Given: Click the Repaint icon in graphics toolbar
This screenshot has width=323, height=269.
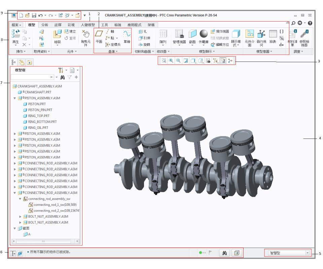Looking at the screenshot, I should 186,61.
